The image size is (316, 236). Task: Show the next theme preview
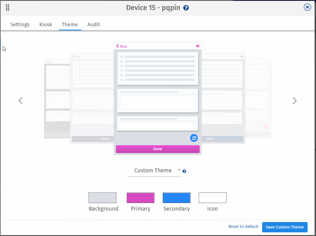[295, 101]
